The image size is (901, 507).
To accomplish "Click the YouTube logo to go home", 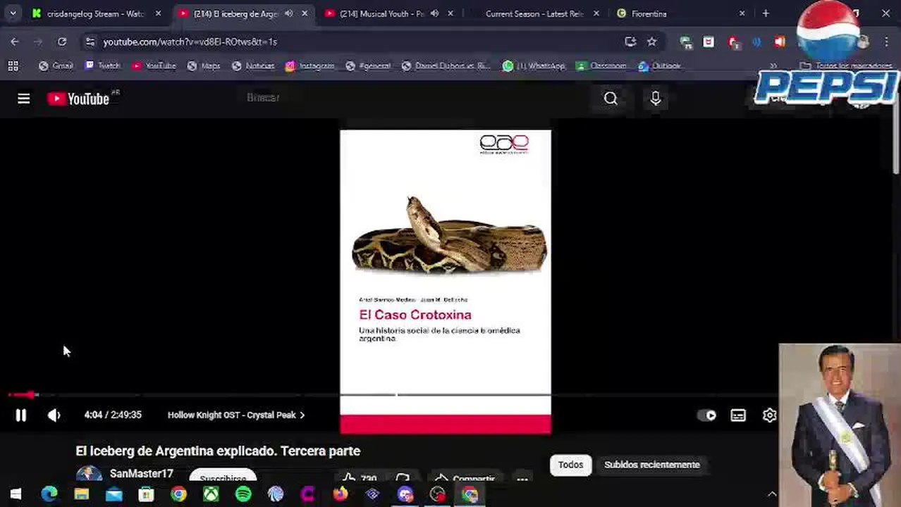I will coord(78,99).
